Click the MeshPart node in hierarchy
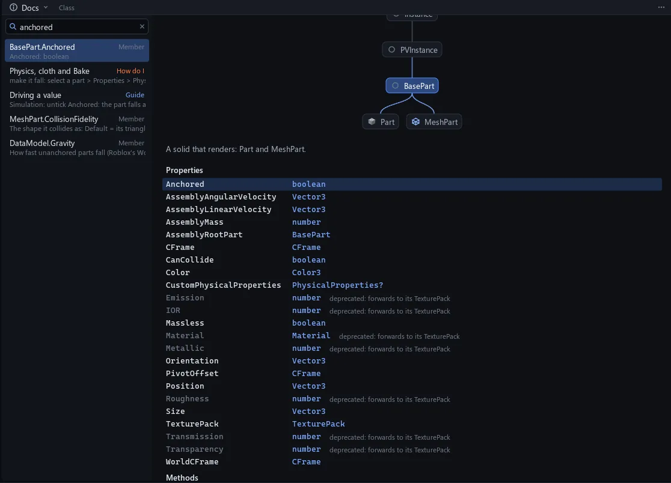 [x=434, y=122]
